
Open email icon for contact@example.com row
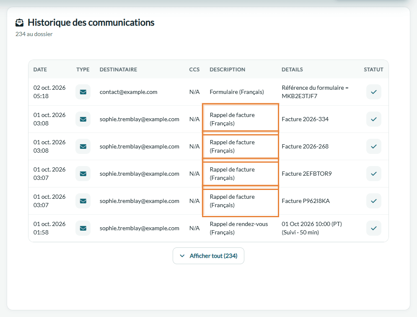tap(83, 92)
